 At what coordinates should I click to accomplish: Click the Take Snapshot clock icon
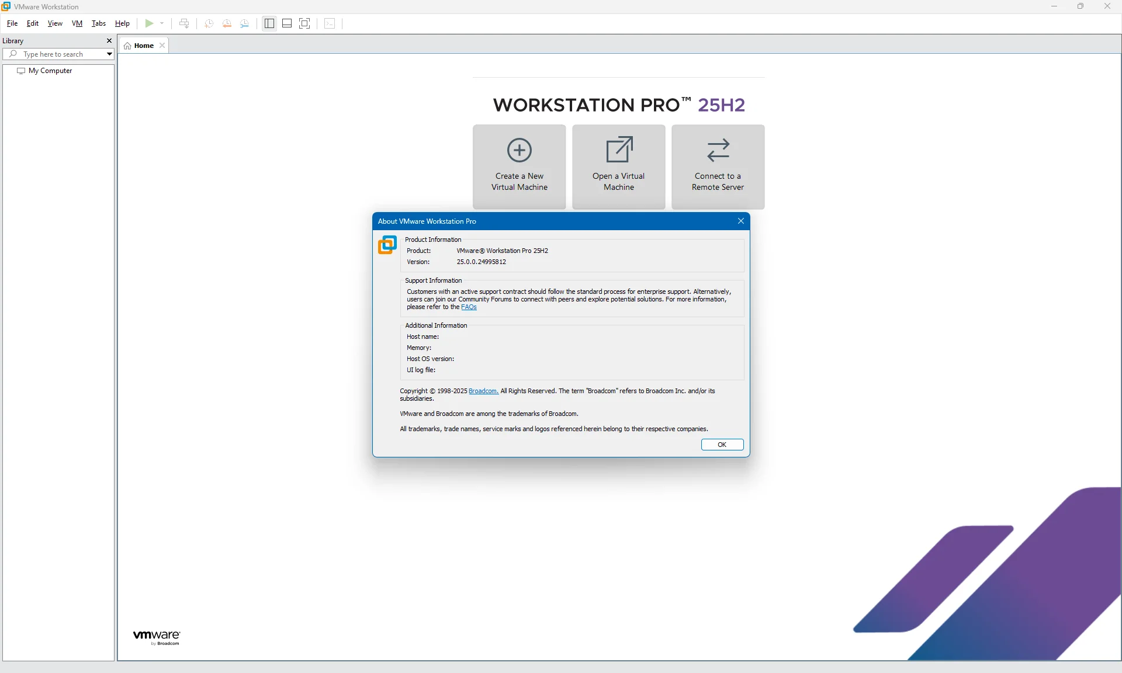[209, 23]
